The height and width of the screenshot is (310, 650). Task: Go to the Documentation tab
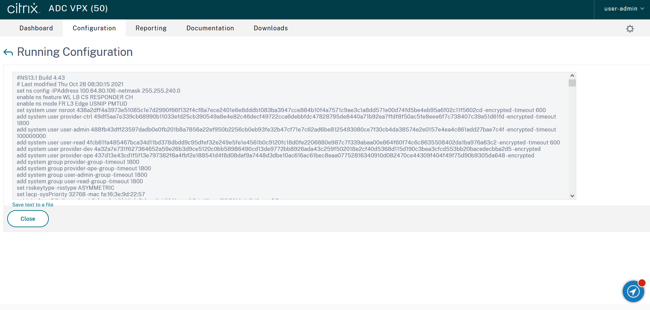pyautogui.click(x=210, y=28)
